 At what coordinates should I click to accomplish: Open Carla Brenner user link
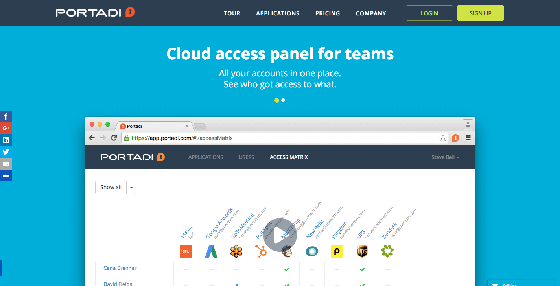[120, 268]
